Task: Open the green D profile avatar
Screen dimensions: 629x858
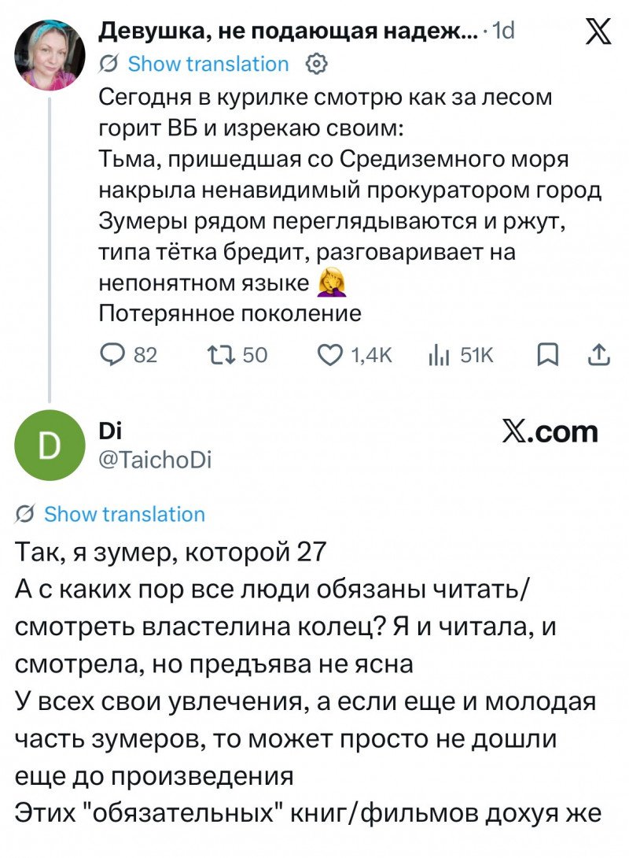Action: tap(50, 445)
